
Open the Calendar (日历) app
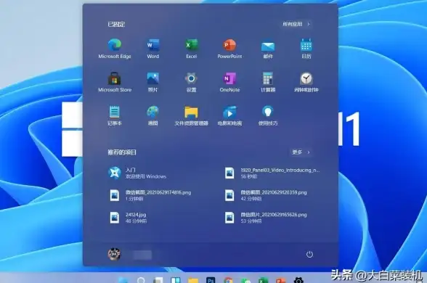(306, 49)
